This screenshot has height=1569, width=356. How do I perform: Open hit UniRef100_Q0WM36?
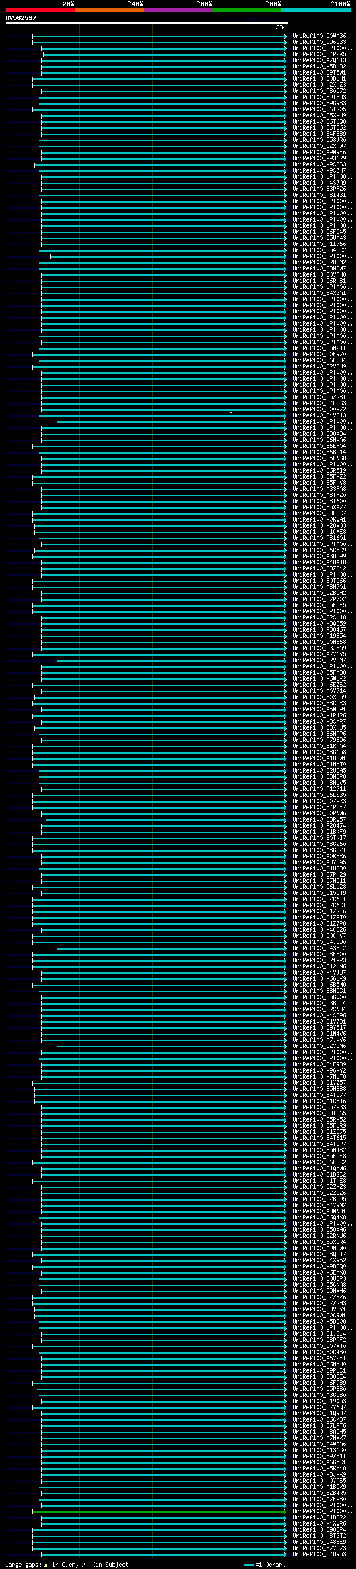click(x=319, y=36)
